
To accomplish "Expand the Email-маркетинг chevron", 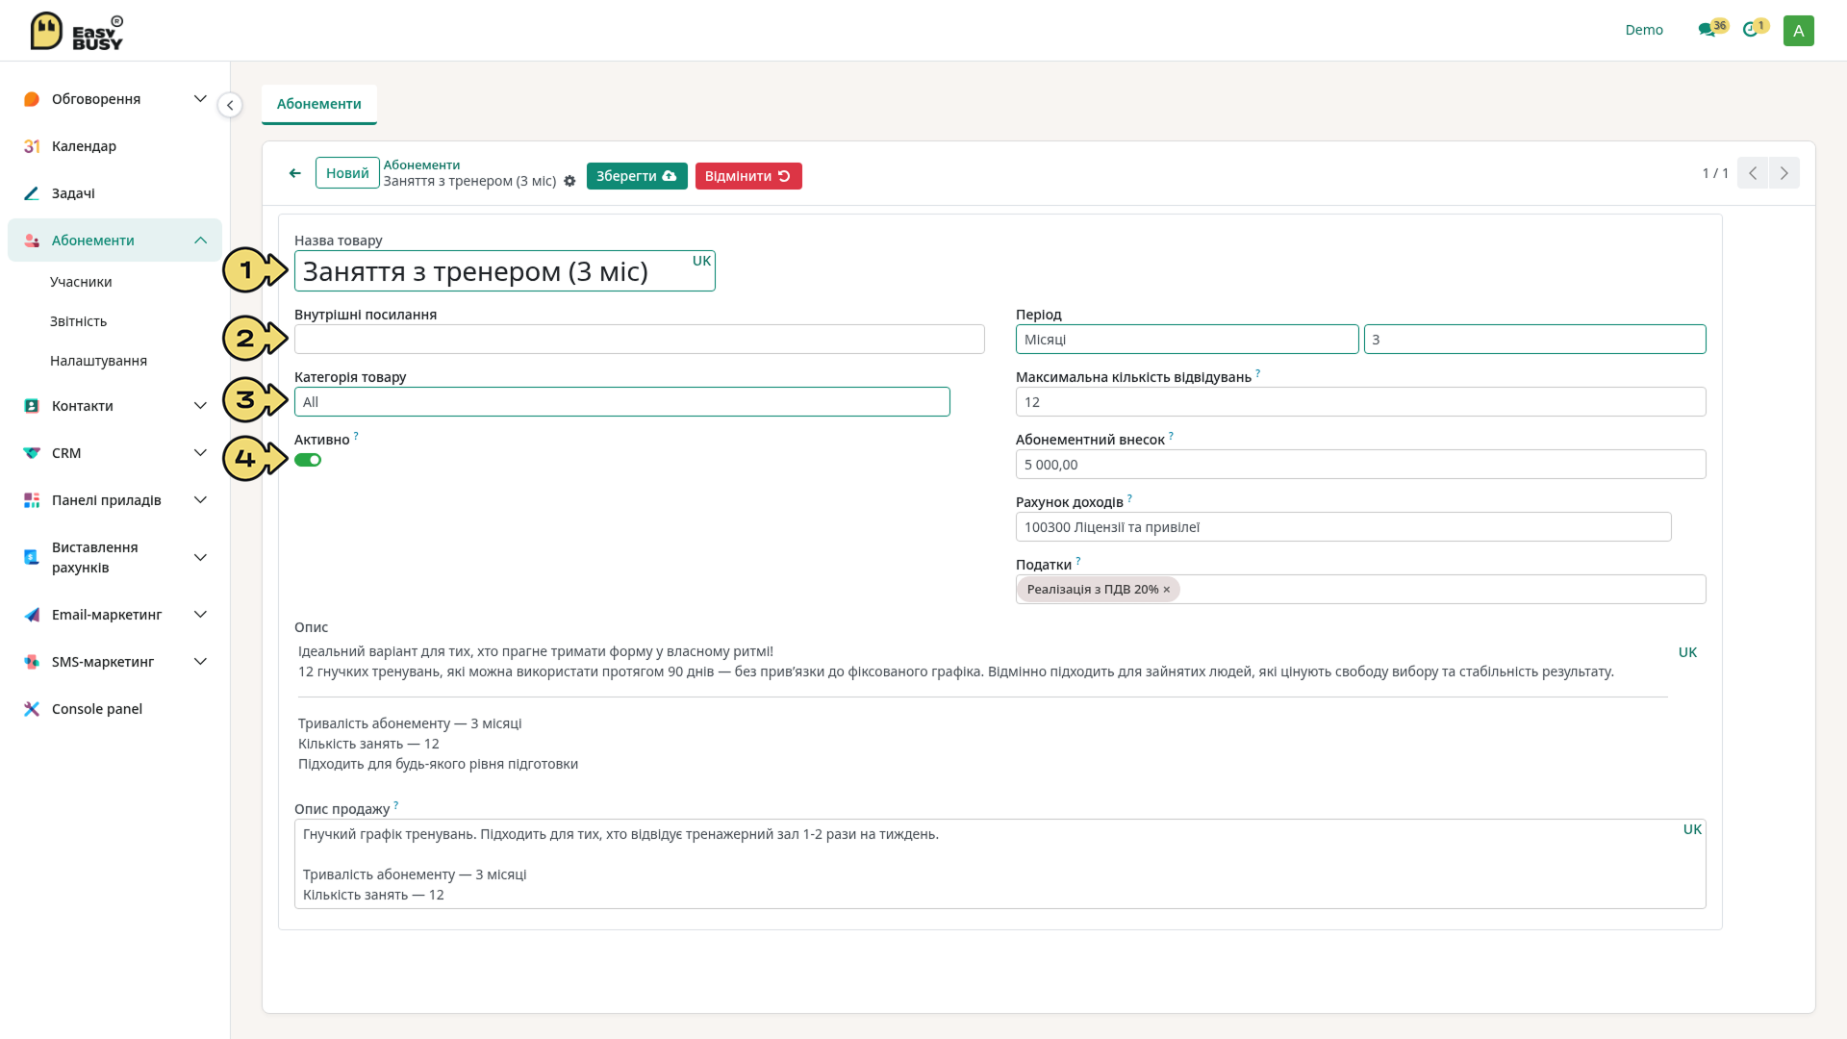I will pyautogui.click(x=200, y=615).
